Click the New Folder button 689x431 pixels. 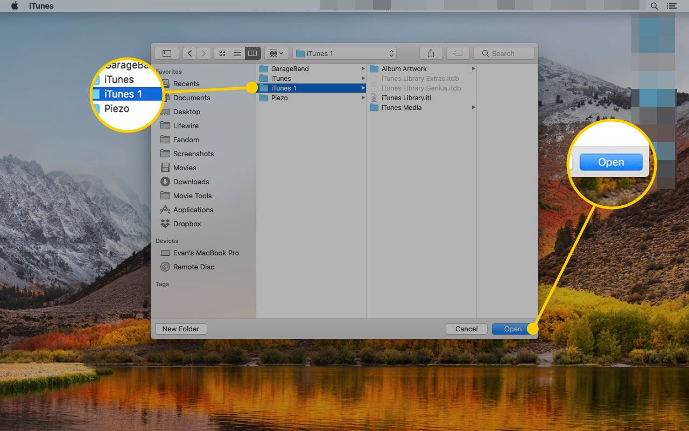(181, 329)
